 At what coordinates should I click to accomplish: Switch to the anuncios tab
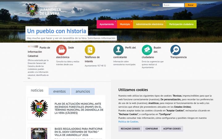pyautogui.click(x=83, y=91)
